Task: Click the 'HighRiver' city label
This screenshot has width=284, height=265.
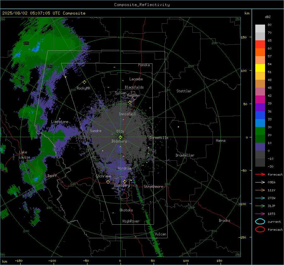Action: click(131, 221)
